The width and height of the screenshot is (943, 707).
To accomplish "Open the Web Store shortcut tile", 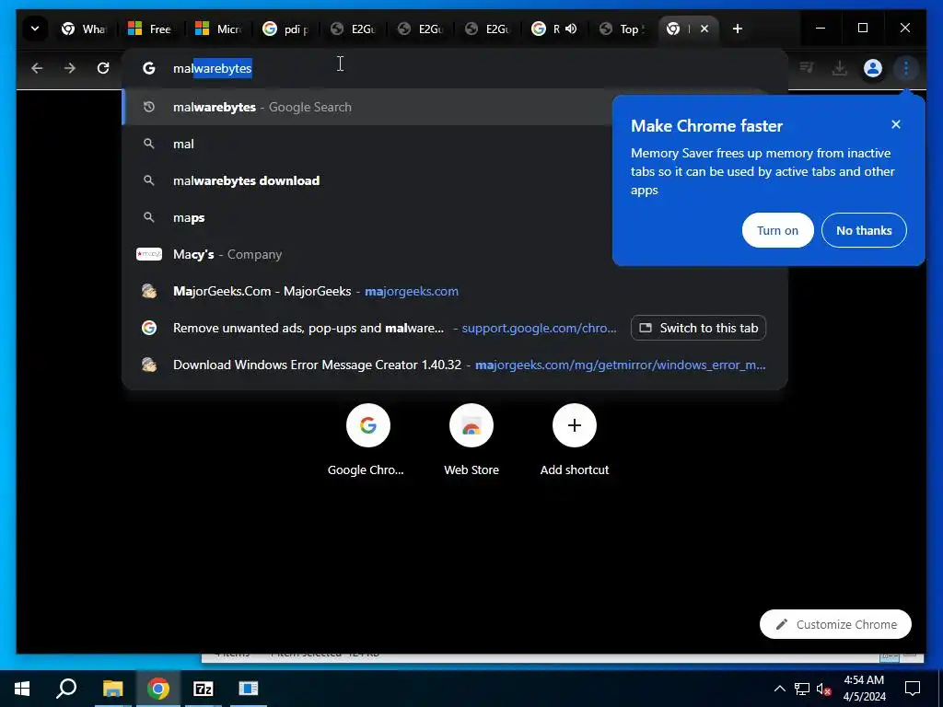I will [471, 440].
